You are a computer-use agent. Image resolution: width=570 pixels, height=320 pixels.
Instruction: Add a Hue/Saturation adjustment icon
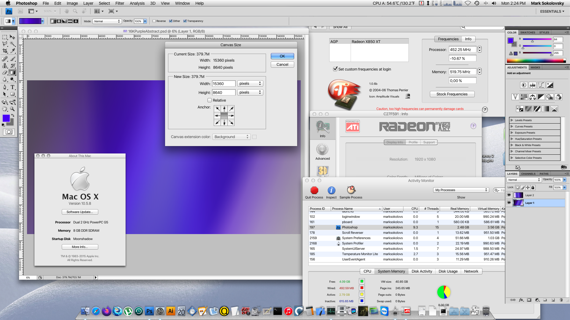pos(524,97)
